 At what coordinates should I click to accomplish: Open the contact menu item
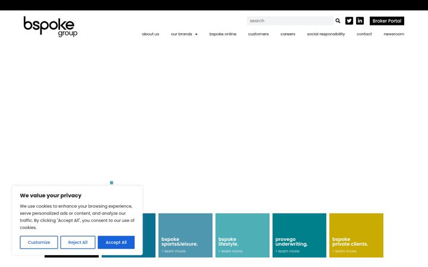(x=364, y=34)
